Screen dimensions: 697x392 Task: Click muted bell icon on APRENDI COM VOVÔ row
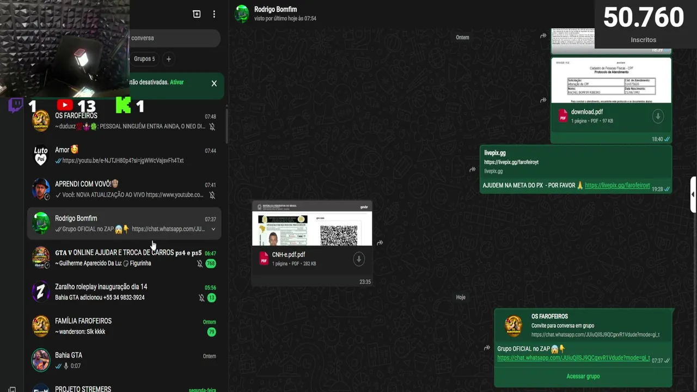(212, 195)
